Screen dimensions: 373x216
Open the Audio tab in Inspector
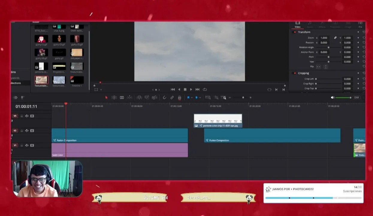tap(310, 25)
